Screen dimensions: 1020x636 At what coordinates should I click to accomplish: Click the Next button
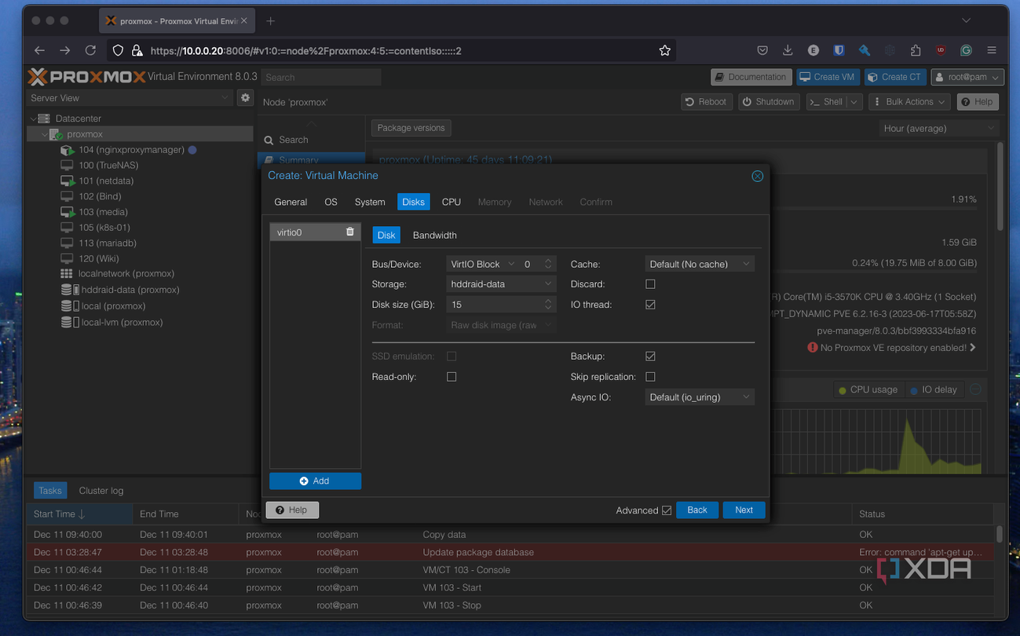click(744, 510)
